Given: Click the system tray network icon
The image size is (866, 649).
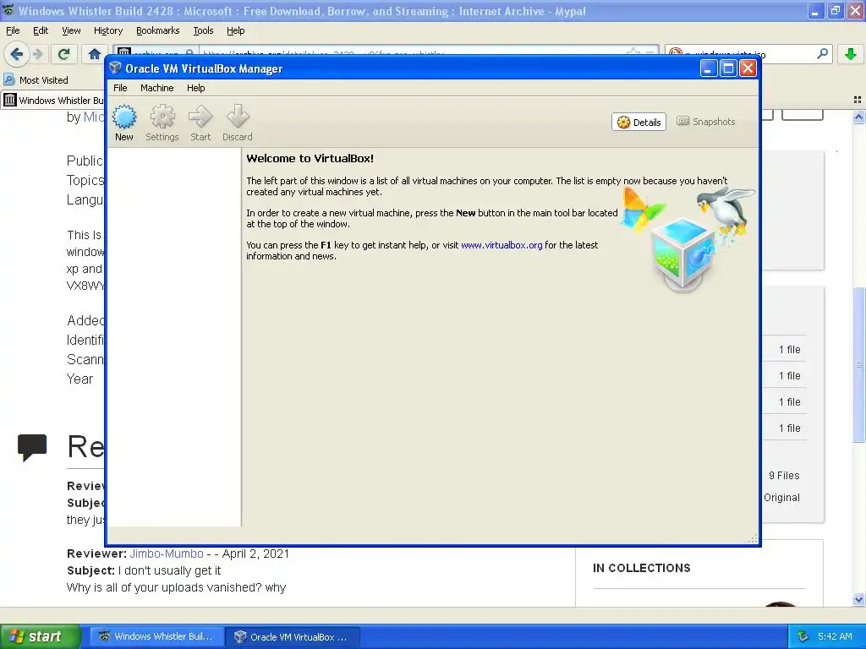Looking at the screenshot, I should point(803,636).
